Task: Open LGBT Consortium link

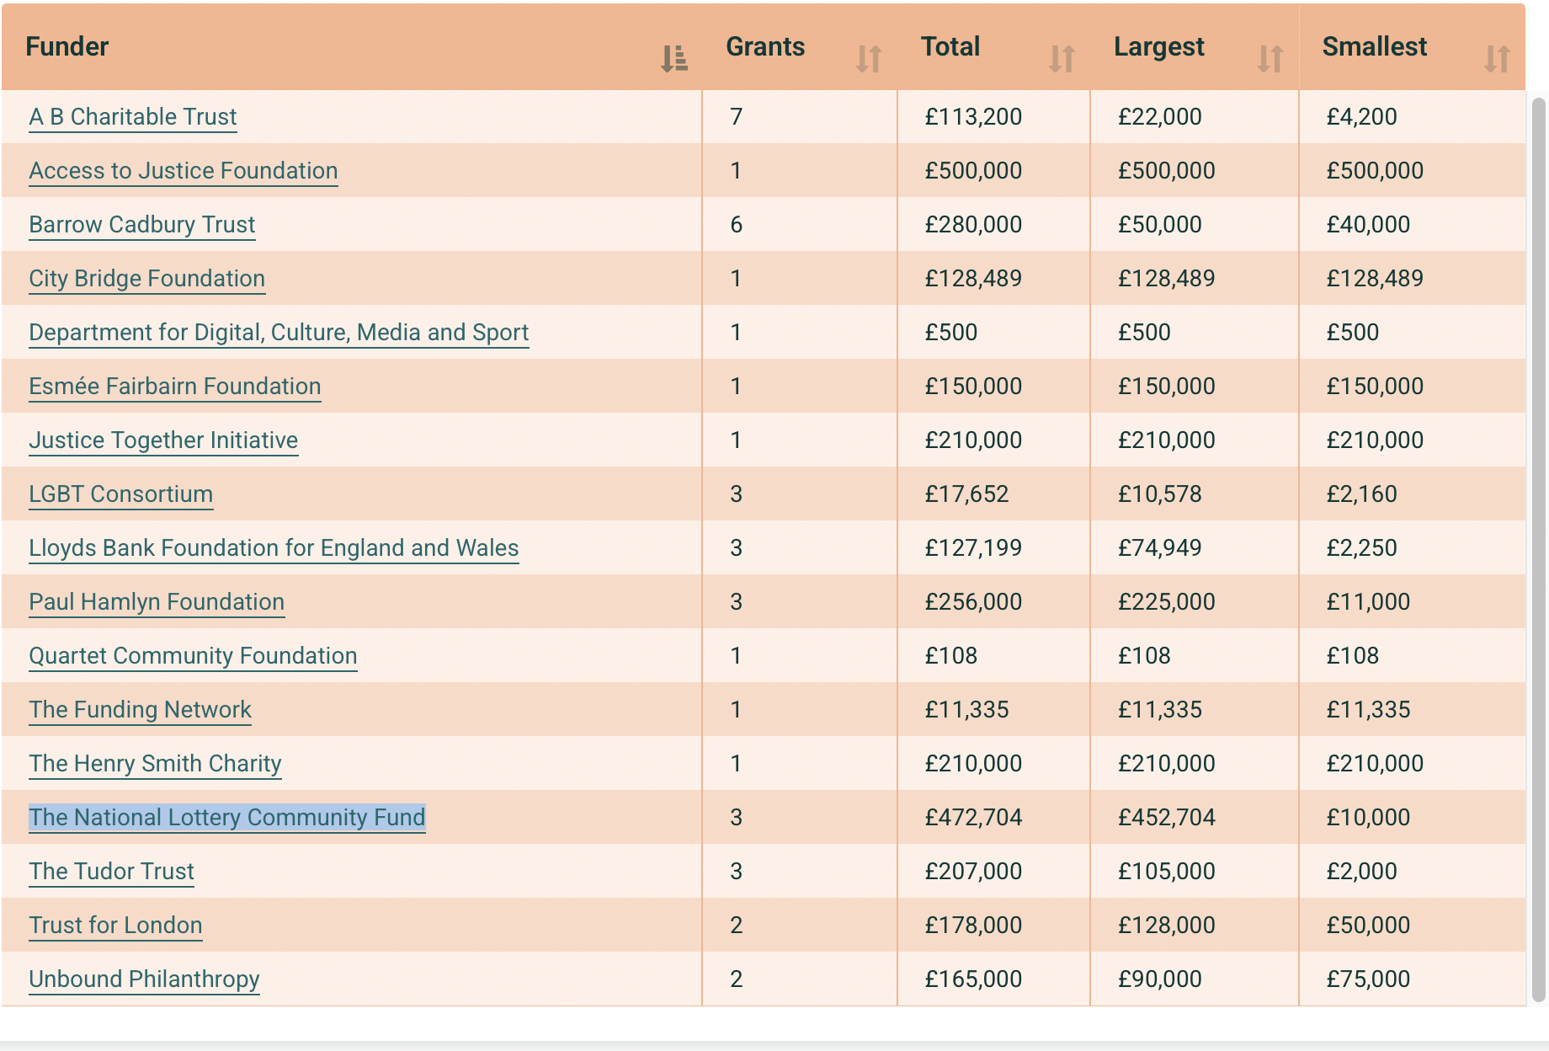Action: 121,494
